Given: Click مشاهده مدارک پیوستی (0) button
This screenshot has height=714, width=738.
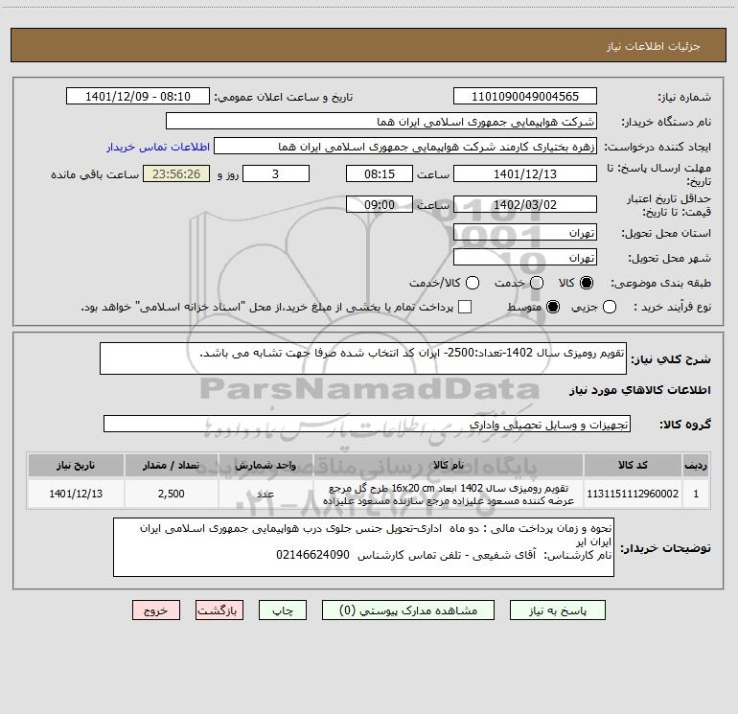Looking at the screenshot, I should click(x=408, y=610).
